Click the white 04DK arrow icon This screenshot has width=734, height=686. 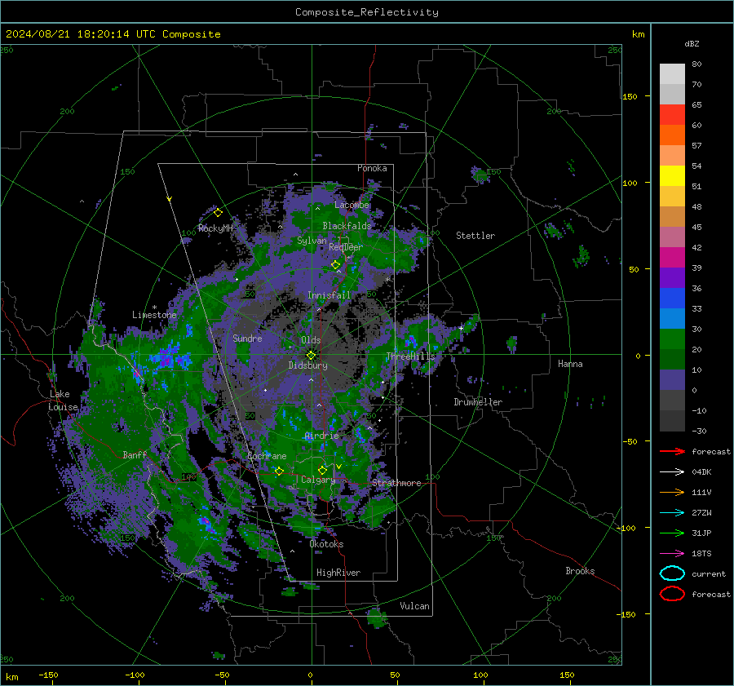click(x=672, y=472)
